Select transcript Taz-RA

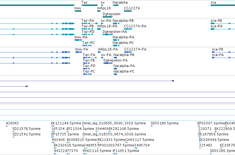pyautogui.click(x=88, y=21)
